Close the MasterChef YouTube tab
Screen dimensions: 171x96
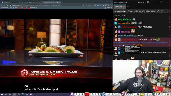coord(59,2)
